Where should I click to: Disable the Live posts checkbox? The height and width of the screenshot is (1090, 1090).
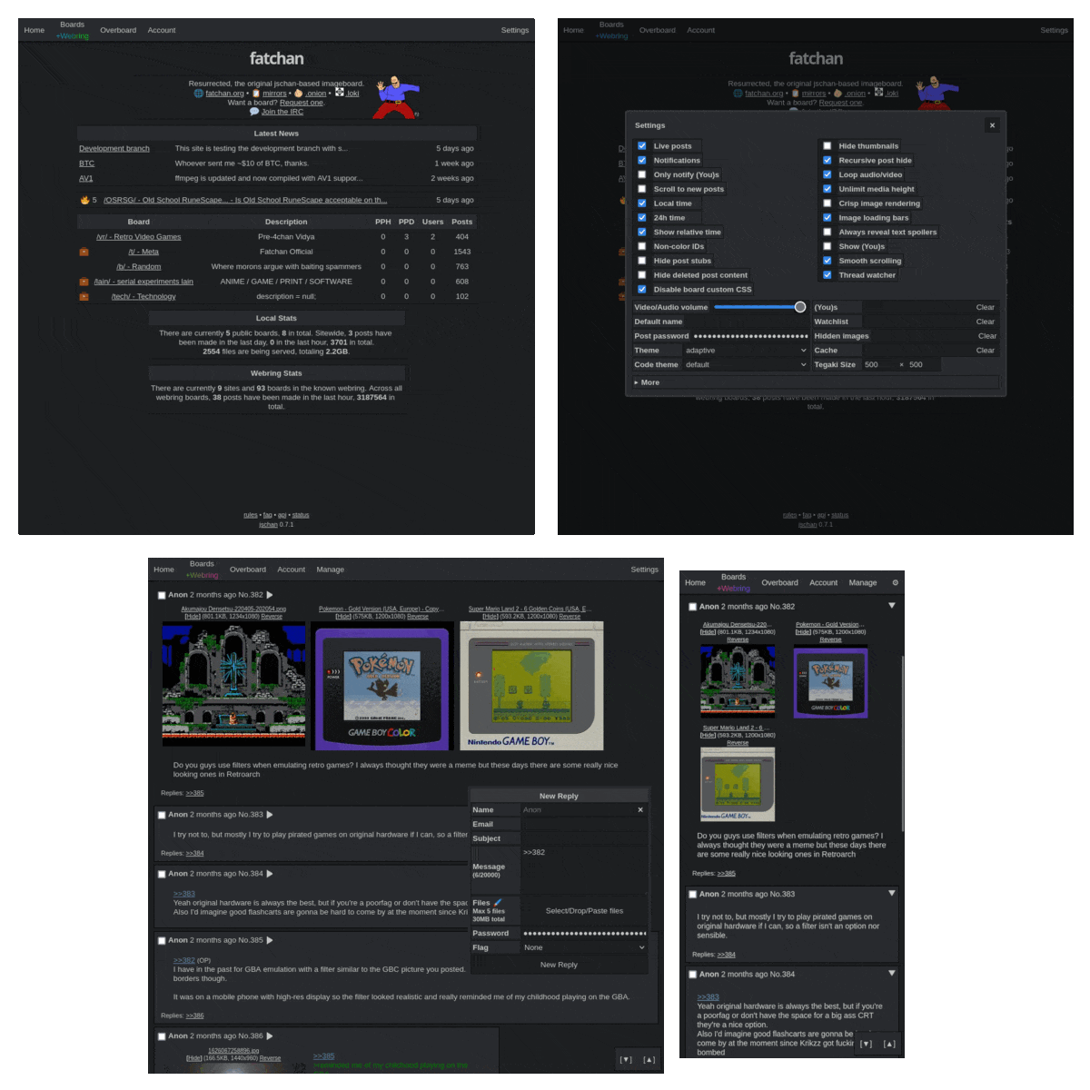coord(642,145)
